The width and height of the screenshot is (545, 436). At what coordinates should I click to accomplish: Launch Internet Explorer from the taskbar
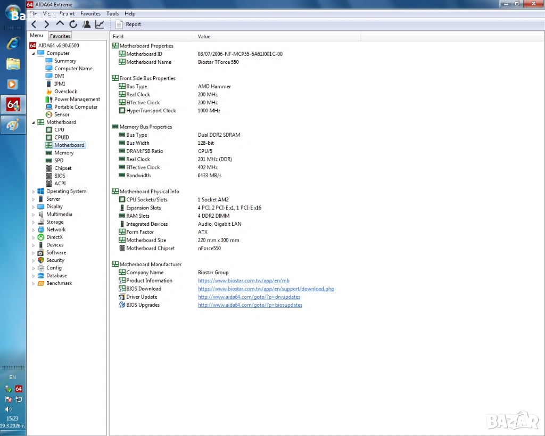click(13, 44)
